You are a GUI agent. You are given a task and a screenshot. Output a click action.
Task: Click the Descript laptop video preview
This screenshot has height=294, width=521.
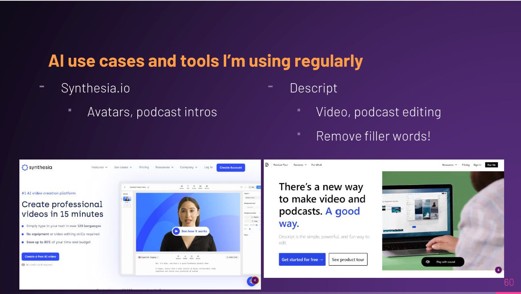443,220
